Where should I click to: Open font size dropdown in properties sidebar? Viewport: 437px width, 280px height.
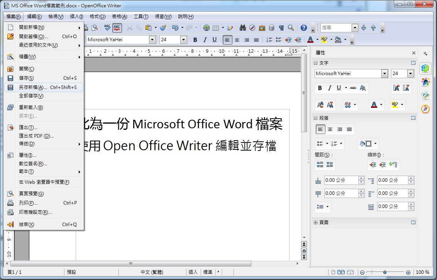410,74
